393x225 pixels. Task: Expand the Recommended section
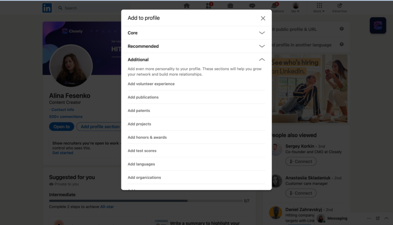(x=262, y=46)
